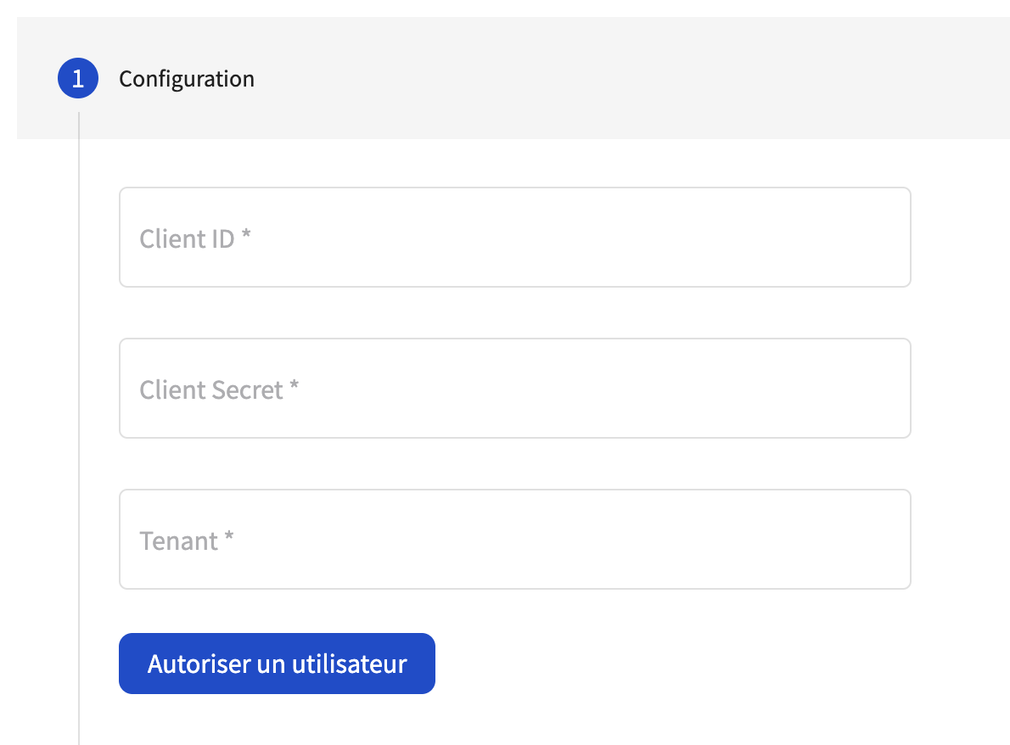This screenshot has width=1010, height=745.
Task: Click the asterisk after Tenant
Action: click(x=229, y=537)
